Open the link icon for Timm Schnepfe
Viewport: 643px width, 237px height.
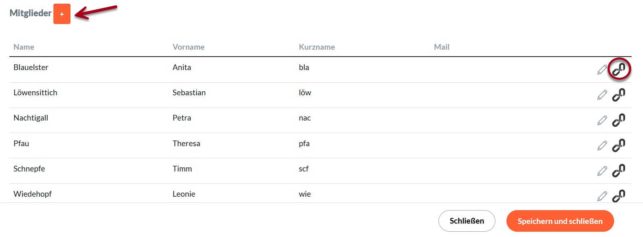click(619, 171)
